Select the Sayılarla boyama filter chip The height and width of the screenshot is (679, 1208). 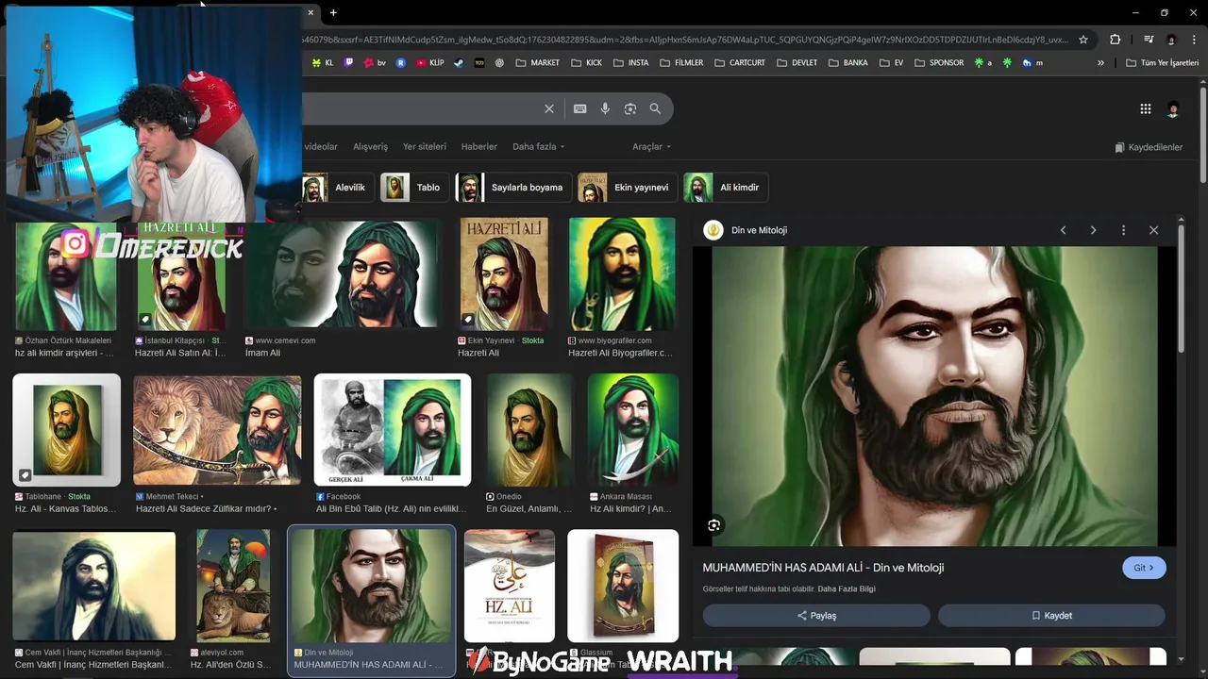pyautogui.click(x=513, y=188)
